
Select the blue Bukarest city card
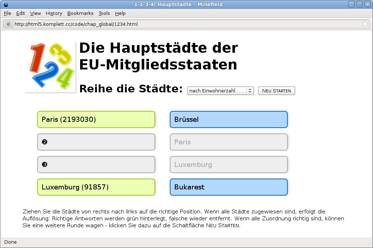229,187
